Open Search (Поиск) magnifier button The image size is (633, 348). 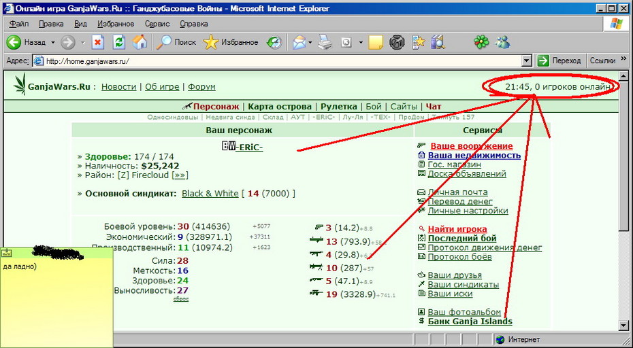click(176, 42)
